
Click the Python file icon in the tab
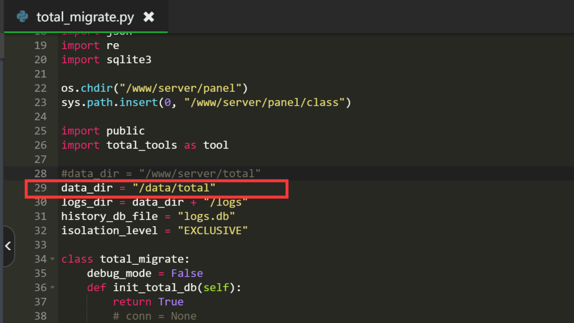pyautogui.click(x=22, y=17)
